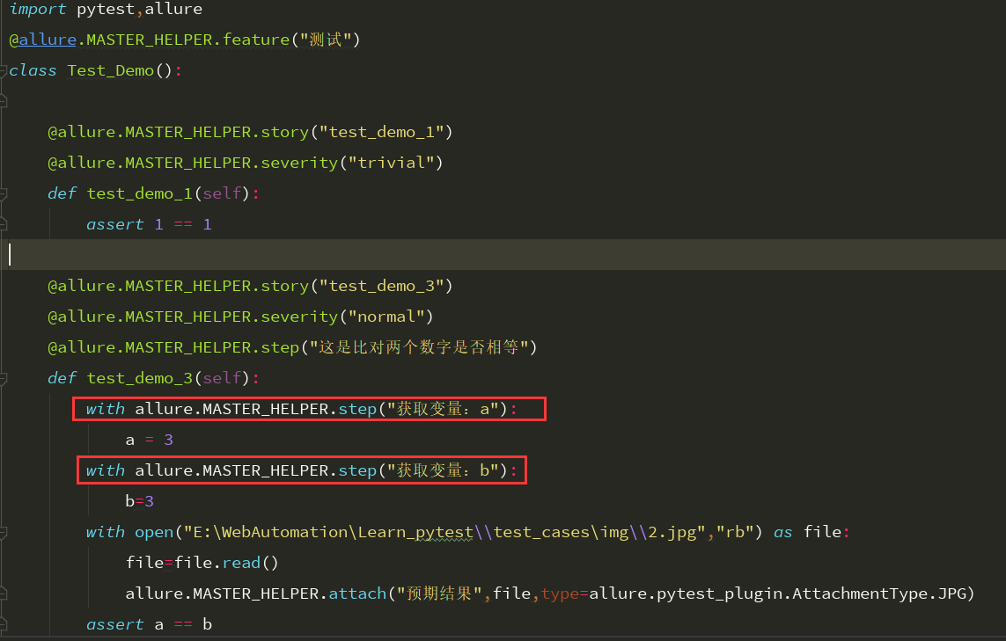This screenshot has height=641, width=1006.
Task: Collapse the def test_demo_1 fold marker
Action: [x=4, y=193]
